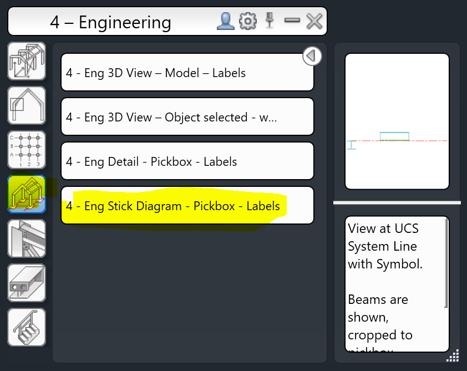Open the palette settings gear
This screenshot has width=467, height=371.
coord(247,21)
